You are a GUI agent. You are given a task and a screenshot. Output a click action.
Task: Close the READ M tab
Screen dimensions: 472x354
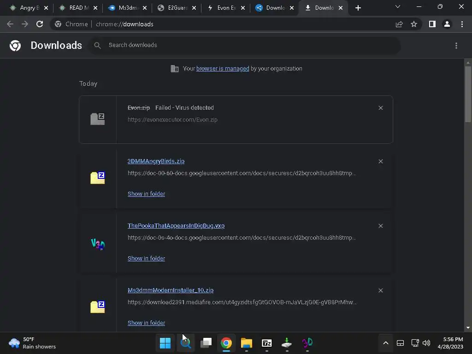click(x=95, y=8)
